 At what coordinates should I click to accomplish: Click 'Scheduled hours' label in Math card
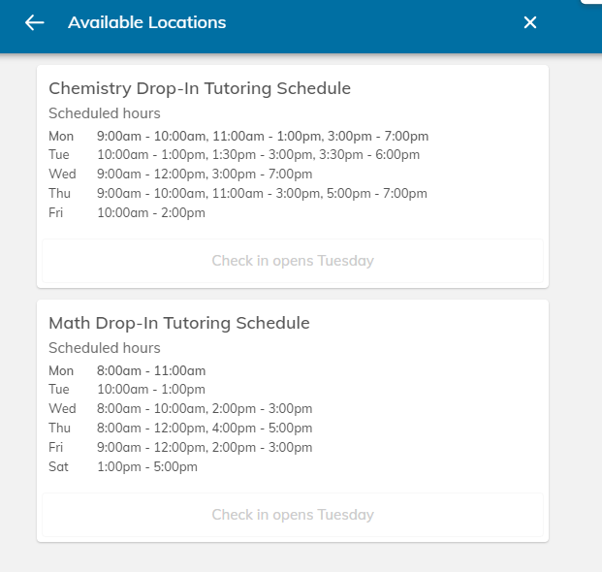click(105, 348)
